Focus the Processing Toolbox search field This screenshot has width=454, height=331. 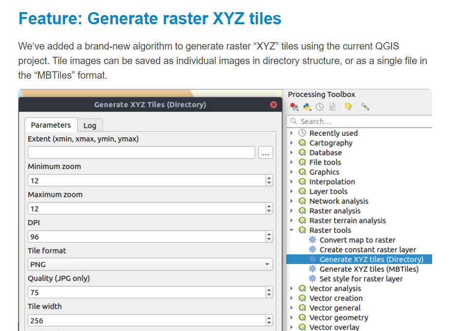(360, 121)
